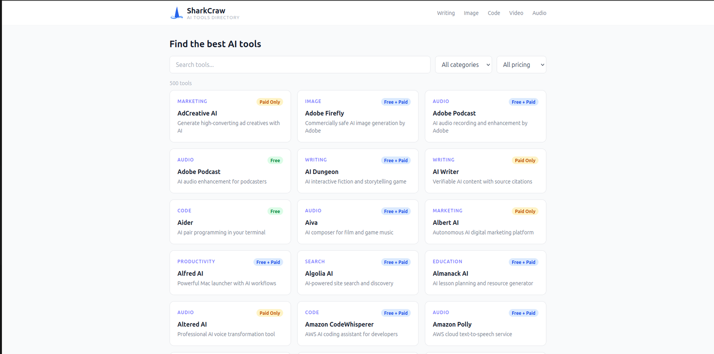Image resolution: width=714 pixels, height=354 pixels.
Task: Open the AdCreative AI tool card
Action: 230,116
